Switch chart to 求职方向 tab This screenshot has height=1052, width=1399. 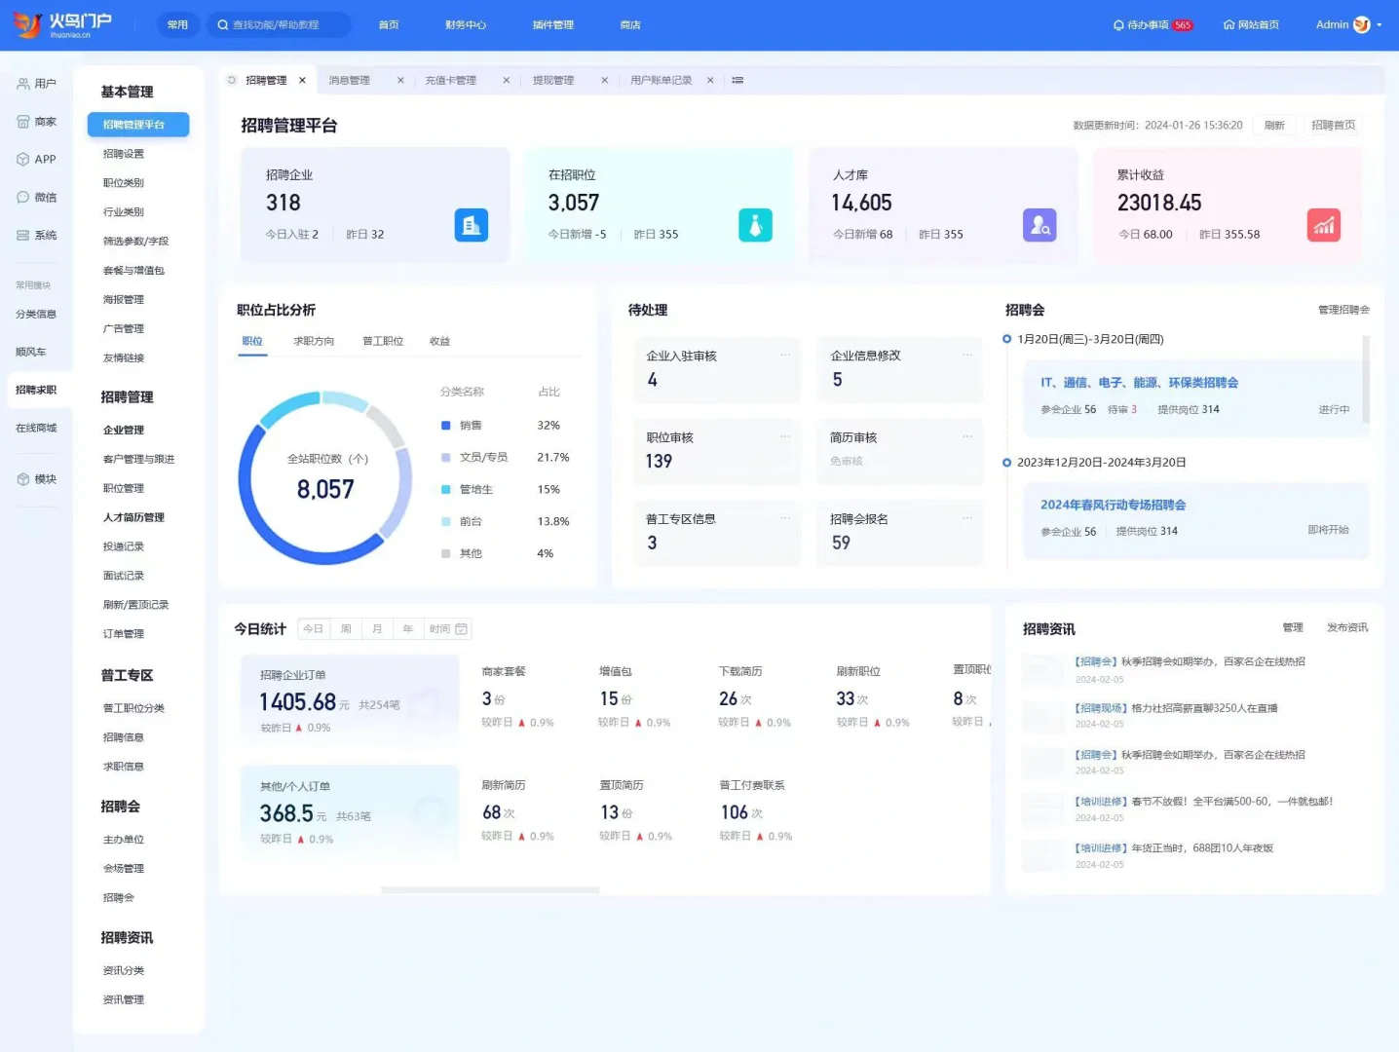pyautogui.click(x=314, y=341)
